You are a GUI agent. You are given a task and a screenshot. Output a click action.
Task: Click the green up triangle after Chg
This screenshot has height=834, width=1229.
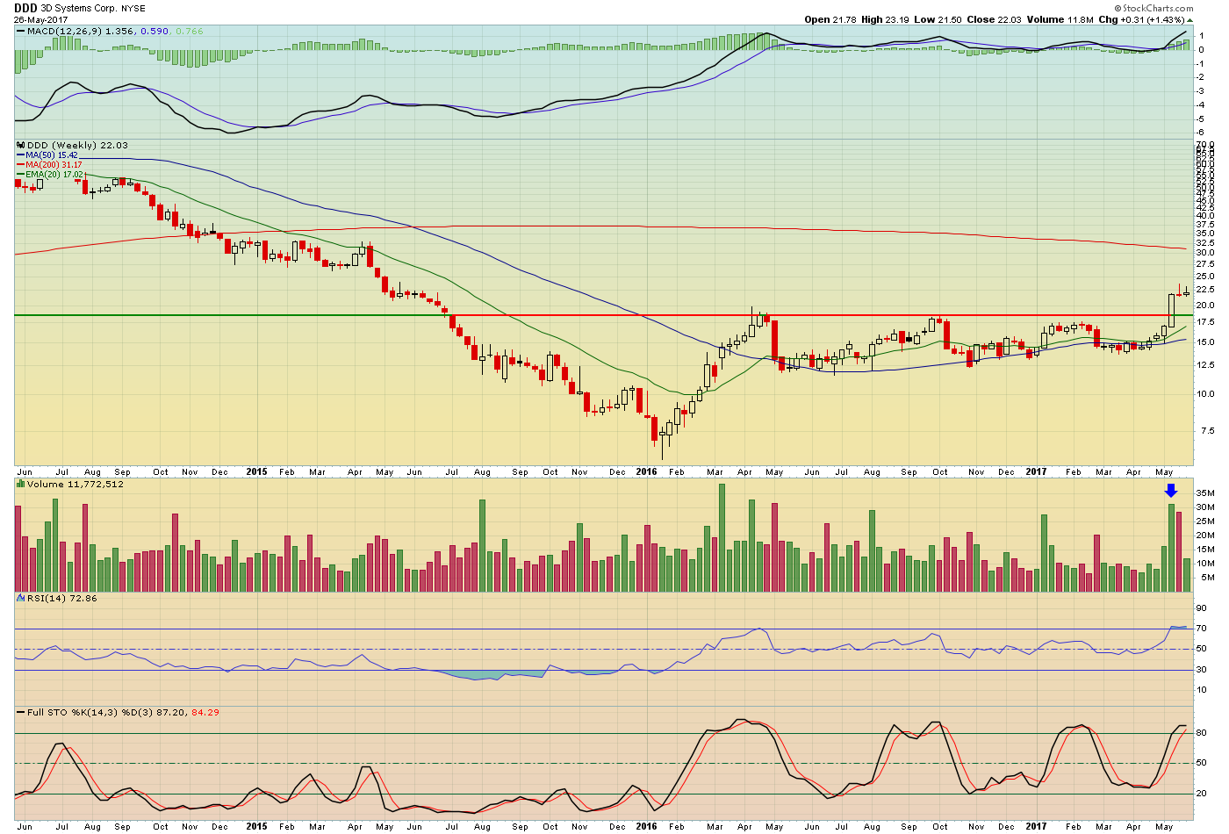click(1189, 19)
